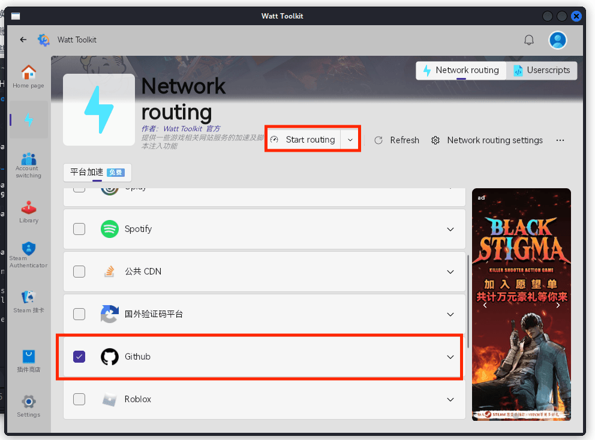Click the Github octocat icon
The image size is (595, 440).
click(110, 357)
